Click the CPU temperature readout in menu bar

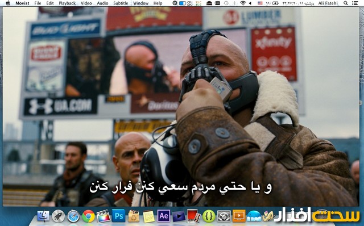click(194, 3)
